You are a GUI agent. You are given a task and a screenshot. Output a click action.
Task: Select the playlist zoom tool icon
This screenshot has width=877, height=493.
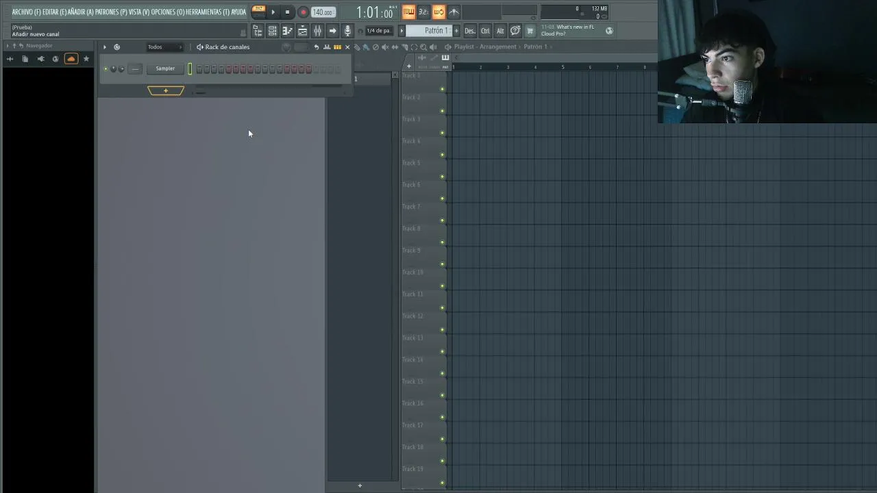[x=423, y=47]
